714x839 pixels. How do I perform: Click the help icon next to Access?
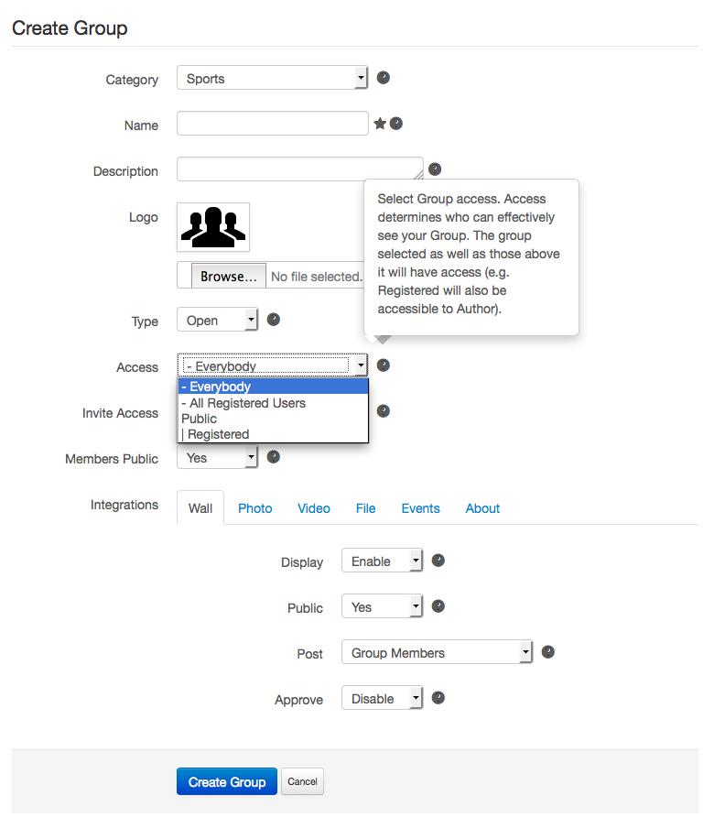pos(383,365)
